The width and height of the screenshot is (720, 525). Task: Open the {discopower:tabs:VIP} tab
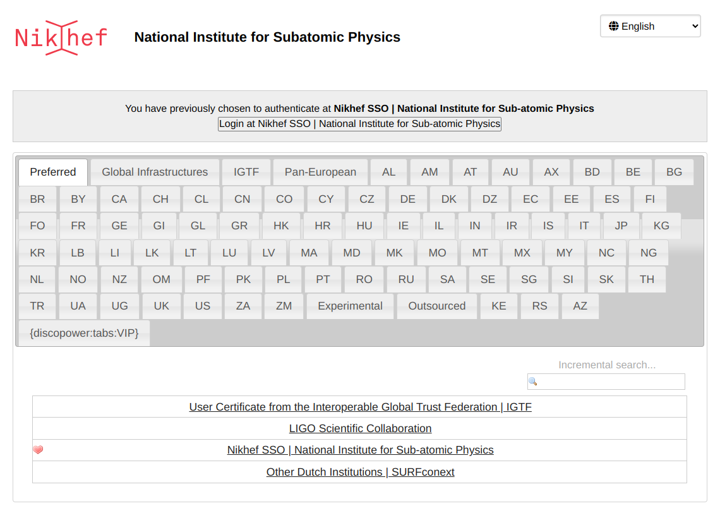tap(84, 334)
